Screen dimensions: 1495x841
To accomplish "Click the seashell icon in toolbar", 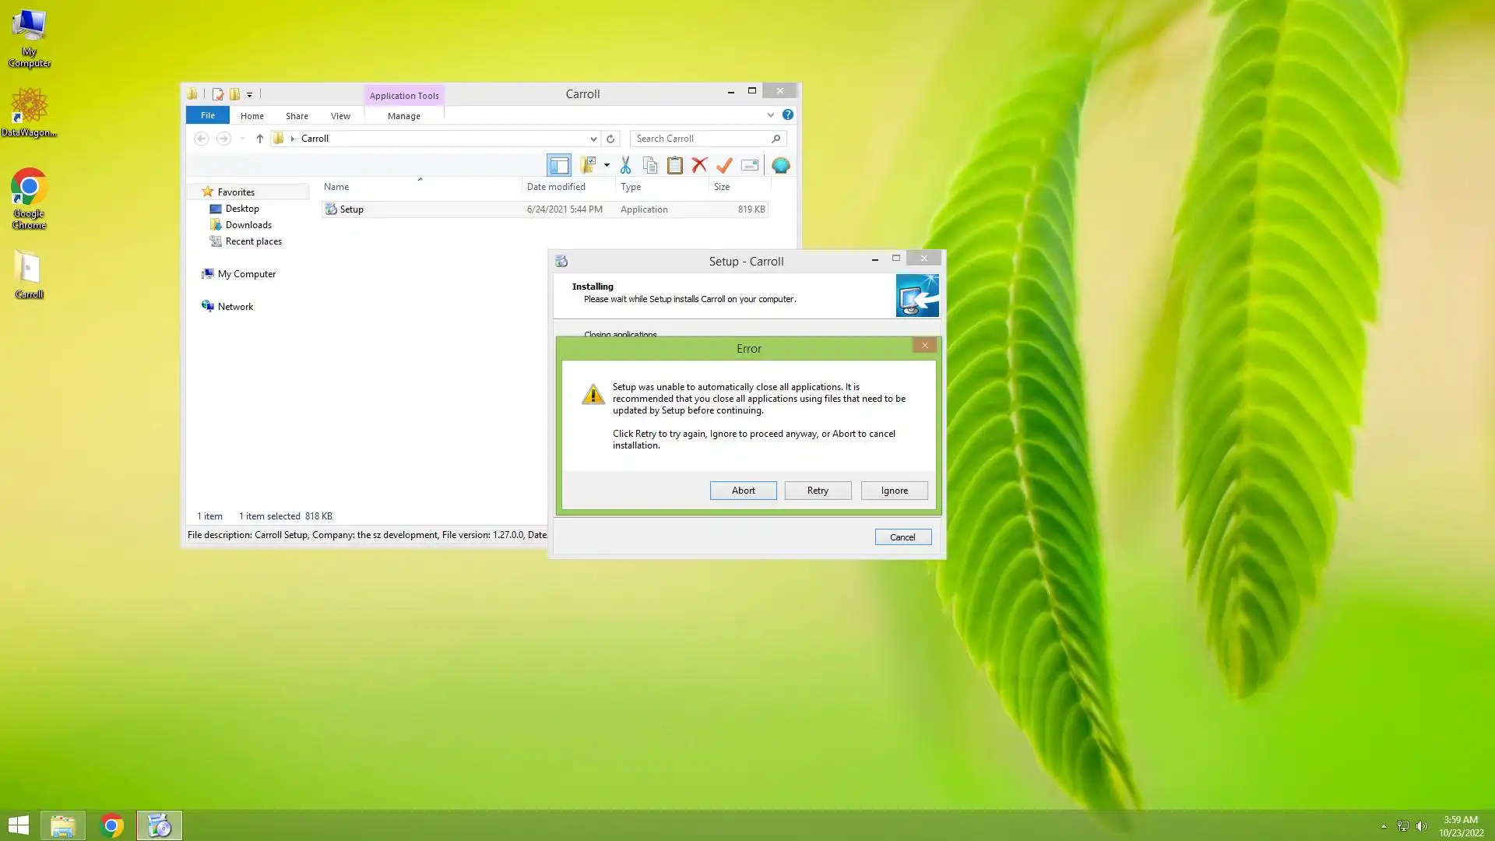I will coord(780,165).
